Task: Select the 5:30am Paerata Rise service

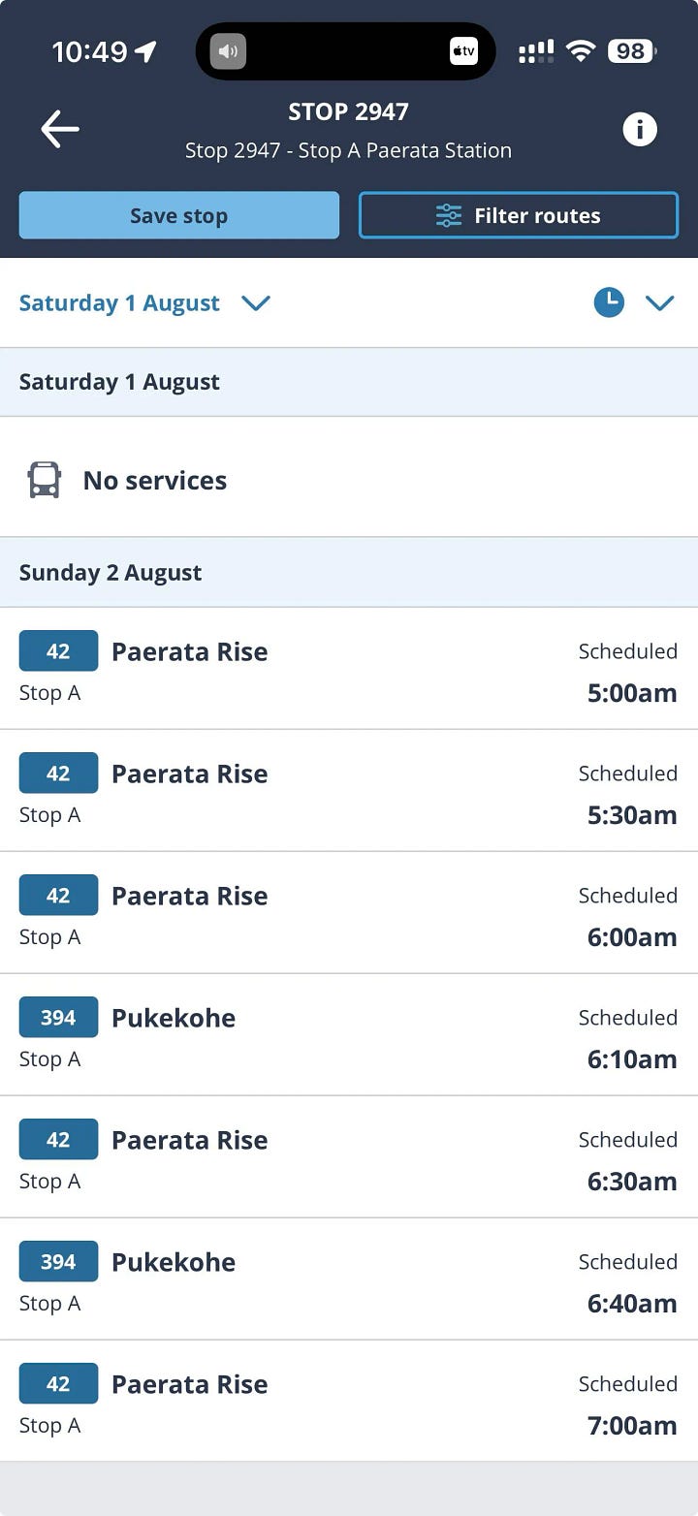Action: click(349, 791)
